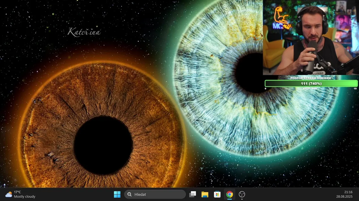Switch to the Google Chrome taskbar icon
The image size is (359, 201).
[x=229, y=194]
